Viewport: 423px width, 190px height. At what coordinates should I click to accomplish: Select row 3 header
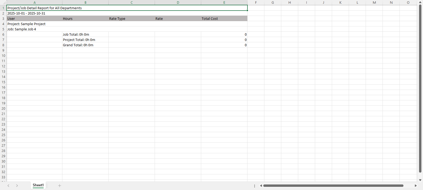pyautogui.click(x=3, y=18)
